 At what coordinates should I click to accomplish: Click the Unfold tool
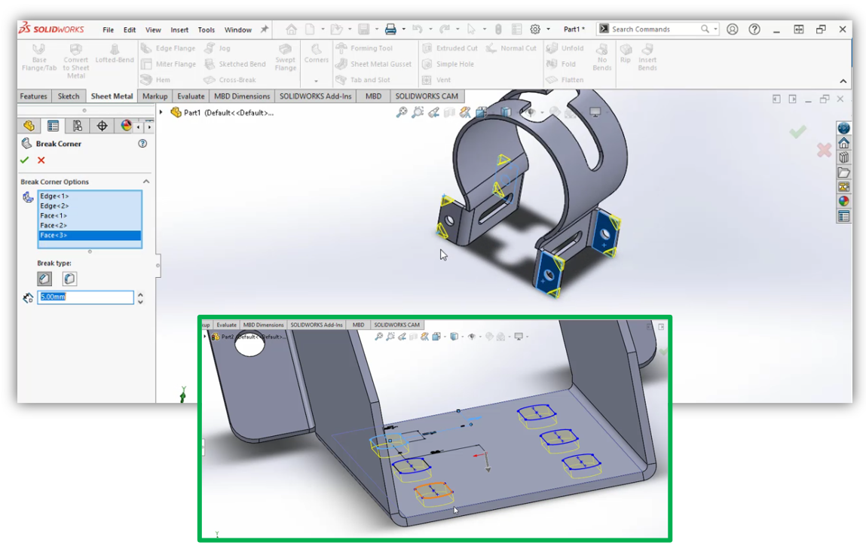coord(565,48)
